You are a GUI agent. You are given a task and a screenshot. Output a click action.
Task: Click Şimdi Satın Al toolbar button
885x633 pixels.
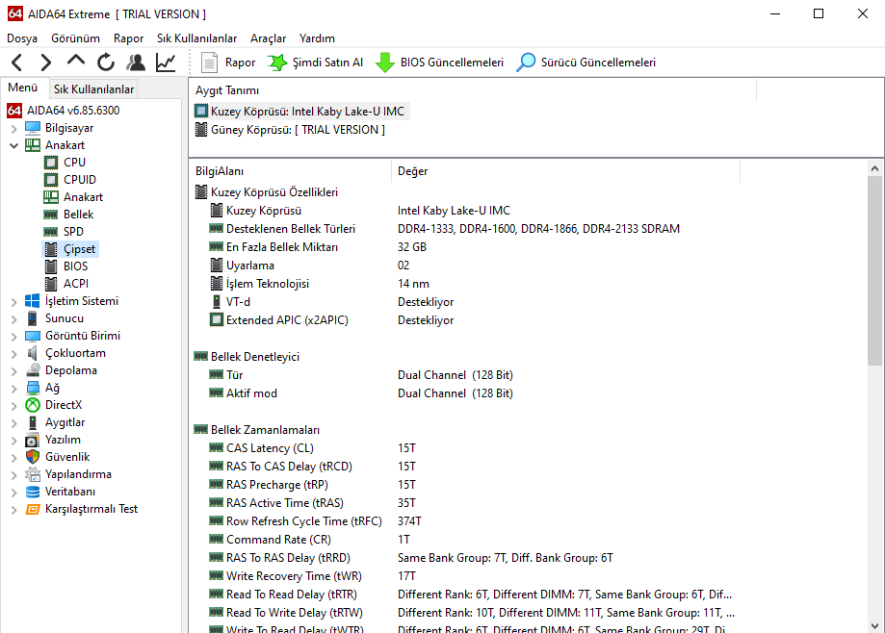coord(315,63)
